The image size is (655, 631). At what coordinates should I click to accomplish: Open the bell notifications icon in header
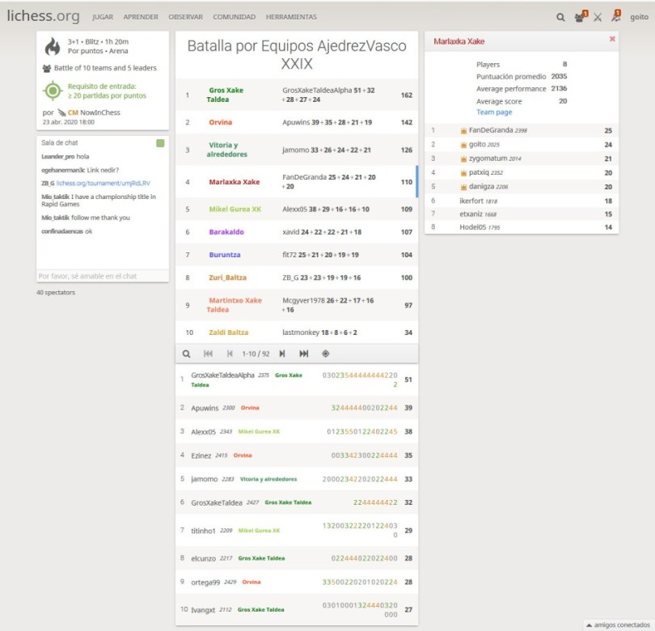pos(615,17)
